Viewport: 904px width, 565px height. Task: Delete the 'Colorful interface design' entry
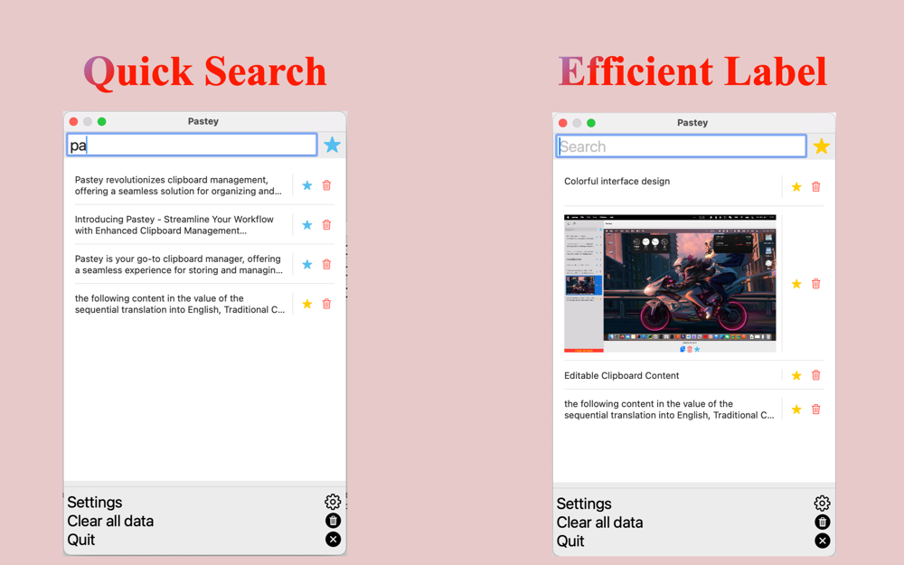coord(815,187)
